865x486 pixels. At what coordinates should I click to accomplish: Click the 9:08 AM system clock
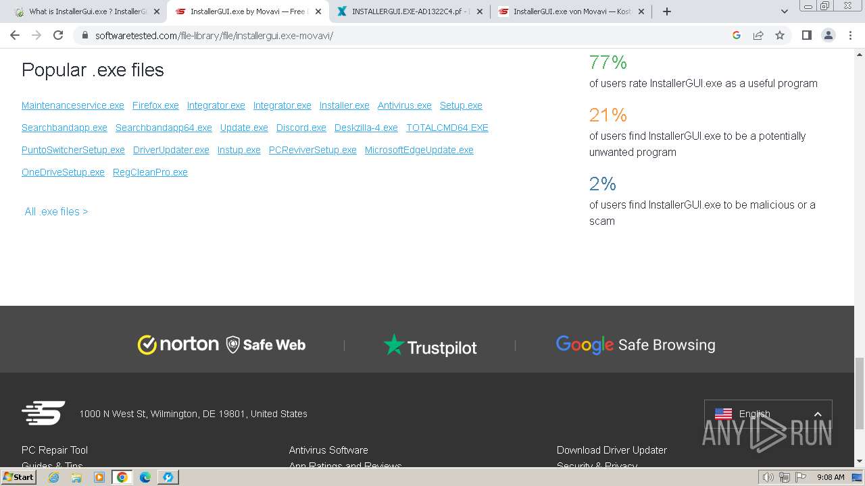pyautogui.click(x=831, y=477)
